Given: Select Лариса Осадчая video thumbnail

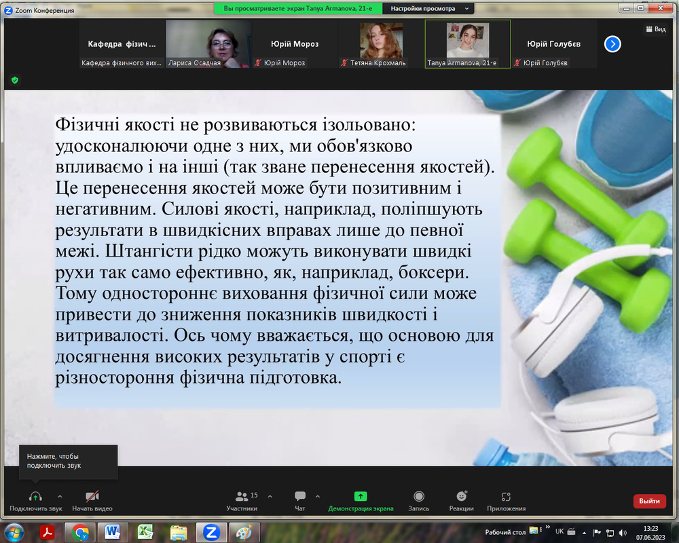Looking at the screenshot, I should 208,43.
